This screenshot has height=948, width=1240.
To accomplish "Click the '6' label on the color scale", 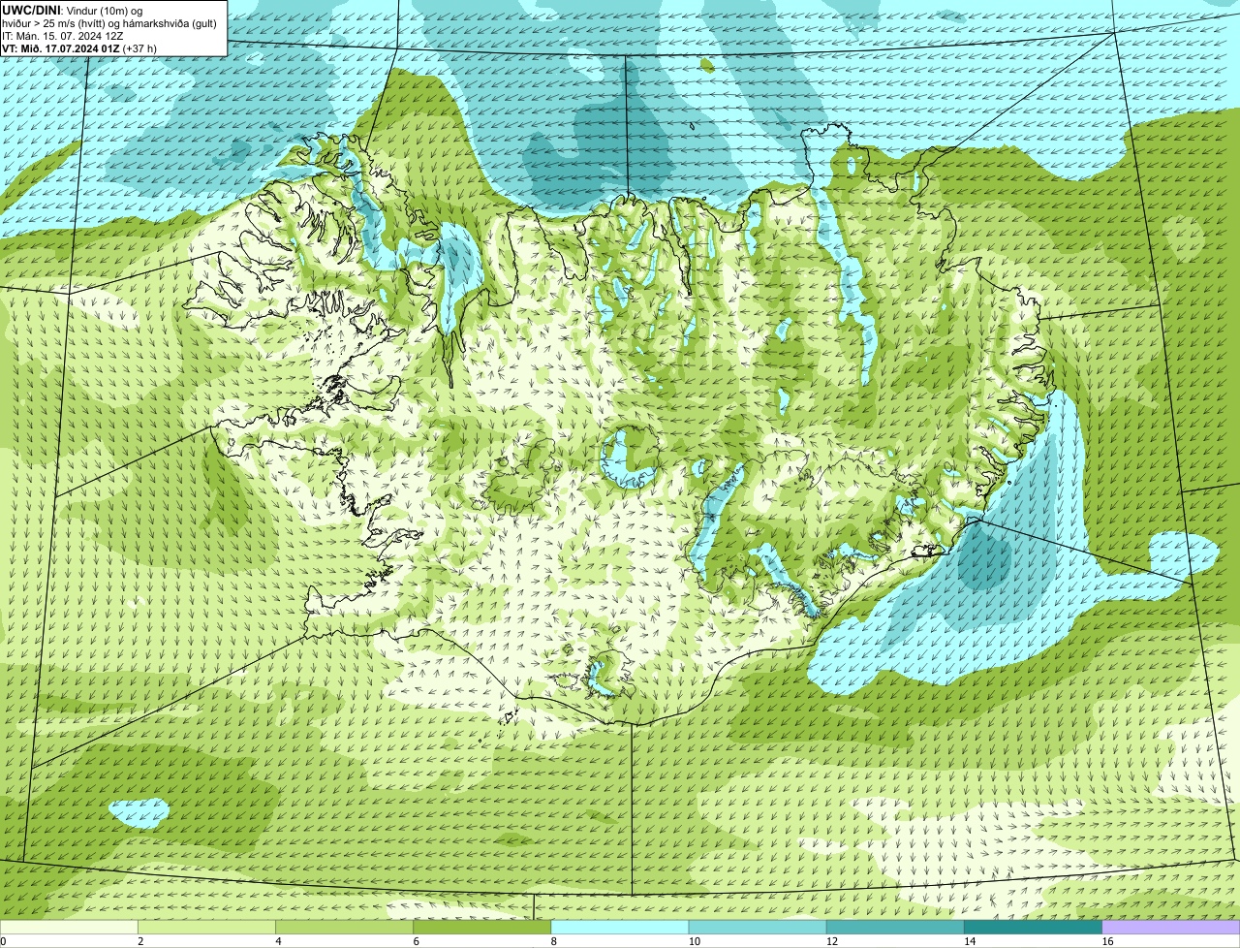I will pyautogui.click(x=416, y=941).
